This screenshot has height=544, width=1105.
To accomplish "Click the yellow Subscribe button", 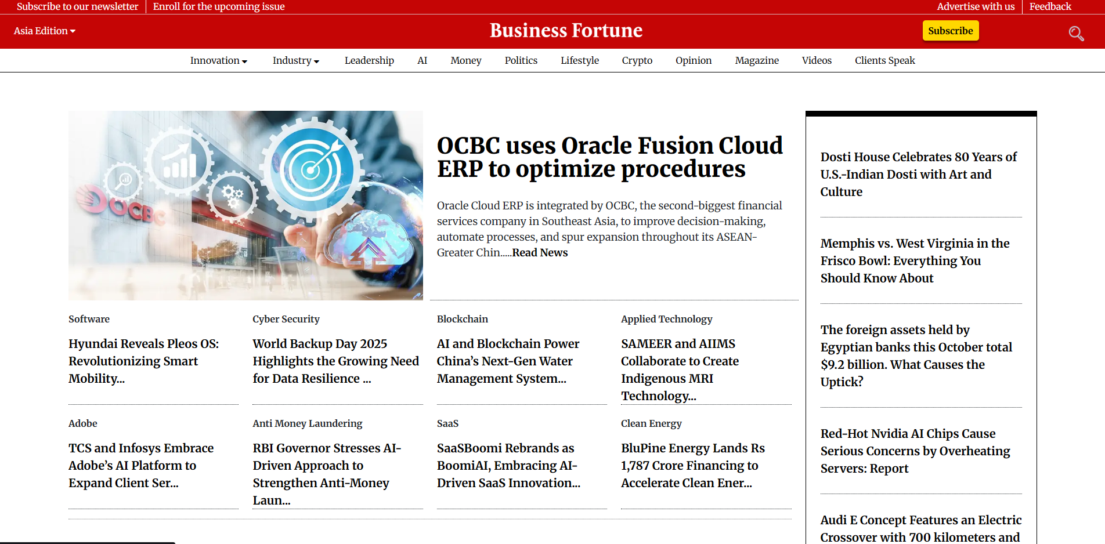I will click(x=950, y=31).
